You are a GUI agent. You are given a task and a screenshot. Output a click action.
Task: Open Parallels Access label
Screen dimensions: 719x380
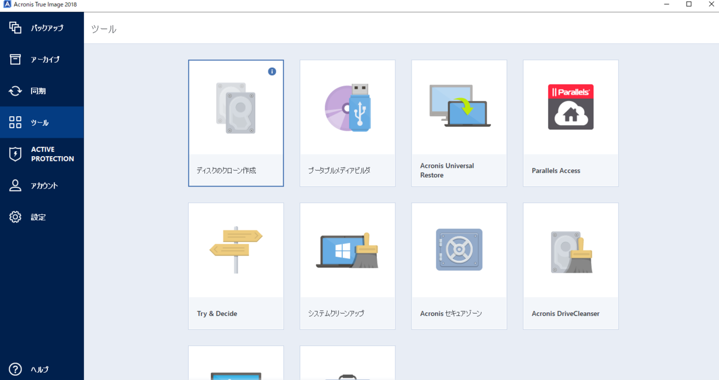pos(556,171)
